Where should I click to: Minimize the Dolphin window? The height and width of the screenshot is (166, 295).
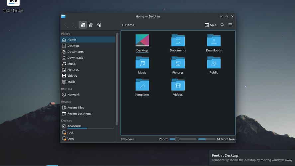[x=221, y=16]
